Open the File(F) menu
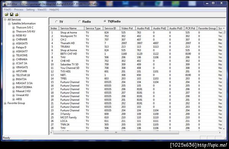Viewport: 229px width, 149px height. tap(8, 10)
